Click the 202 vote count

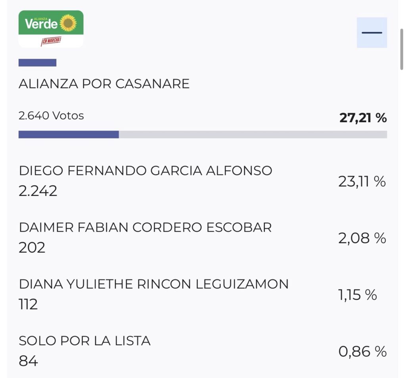click(32, 248)
